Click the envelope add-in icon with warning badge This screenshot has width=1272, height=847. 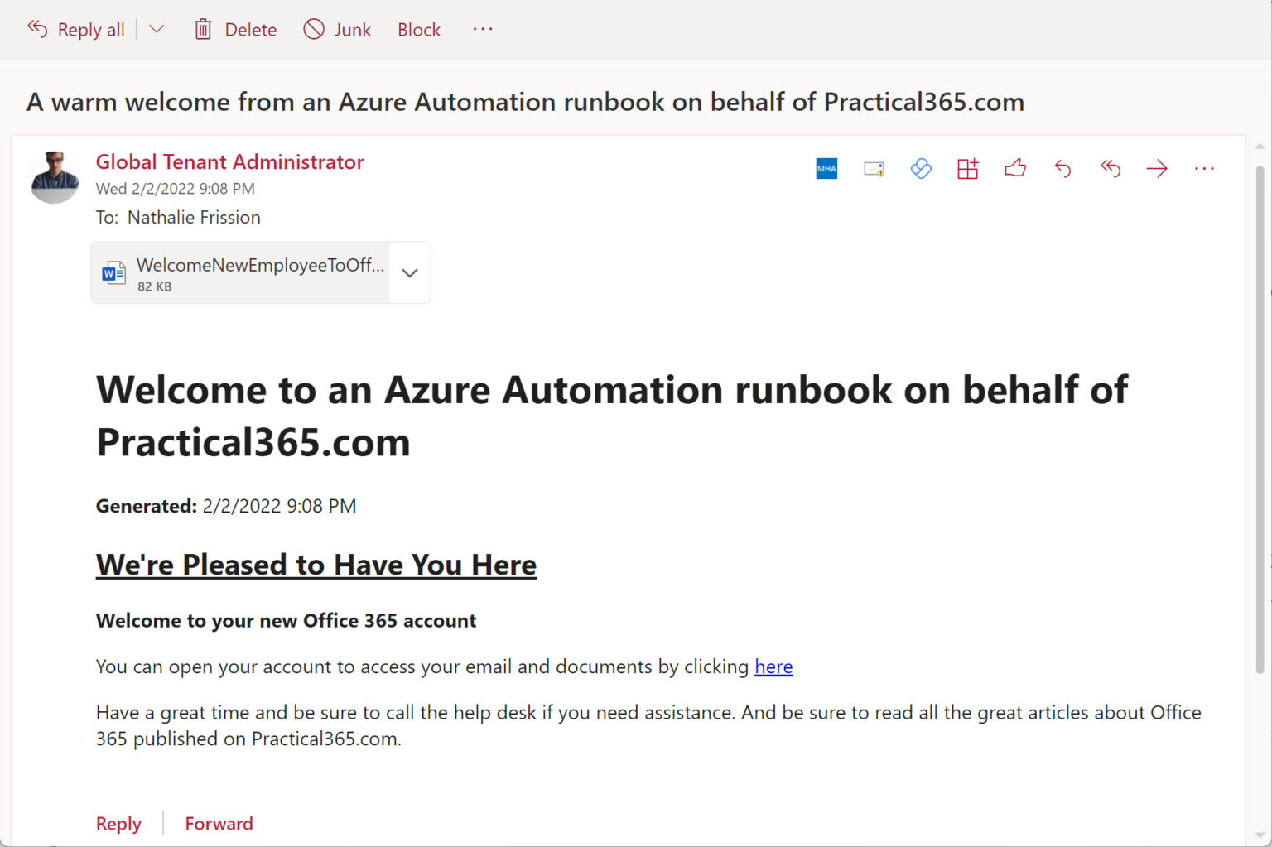coord(874,169)
